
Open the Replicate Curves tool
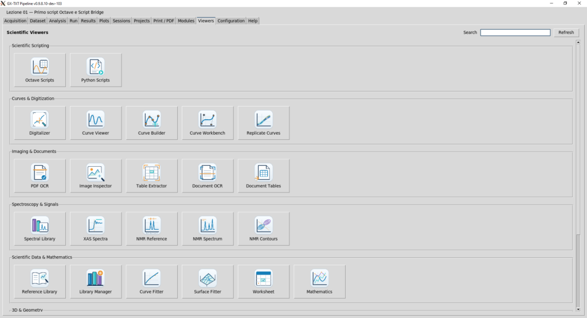click(264, 123)
